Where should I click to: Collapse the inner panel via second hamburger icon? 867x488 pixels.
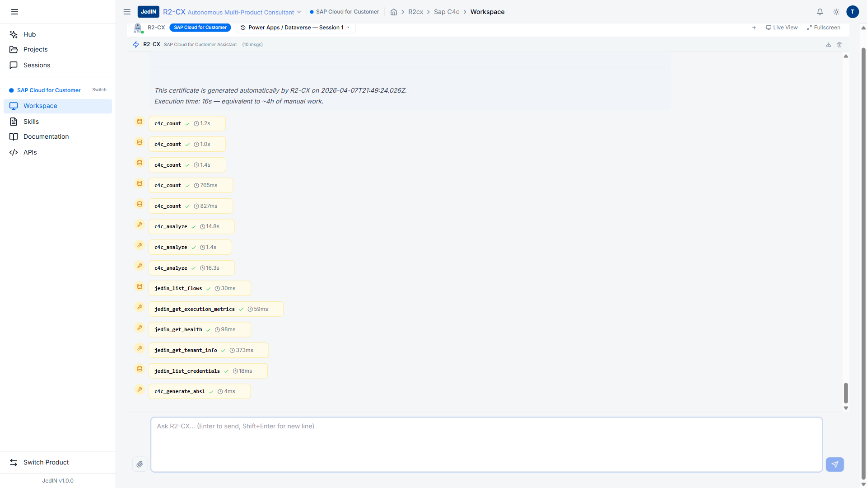127,12
